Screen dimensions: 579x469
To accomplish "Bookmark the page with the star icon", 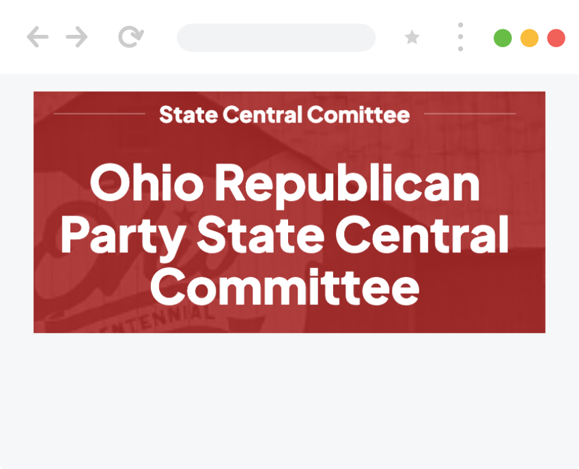I will (x=412, y=38).
